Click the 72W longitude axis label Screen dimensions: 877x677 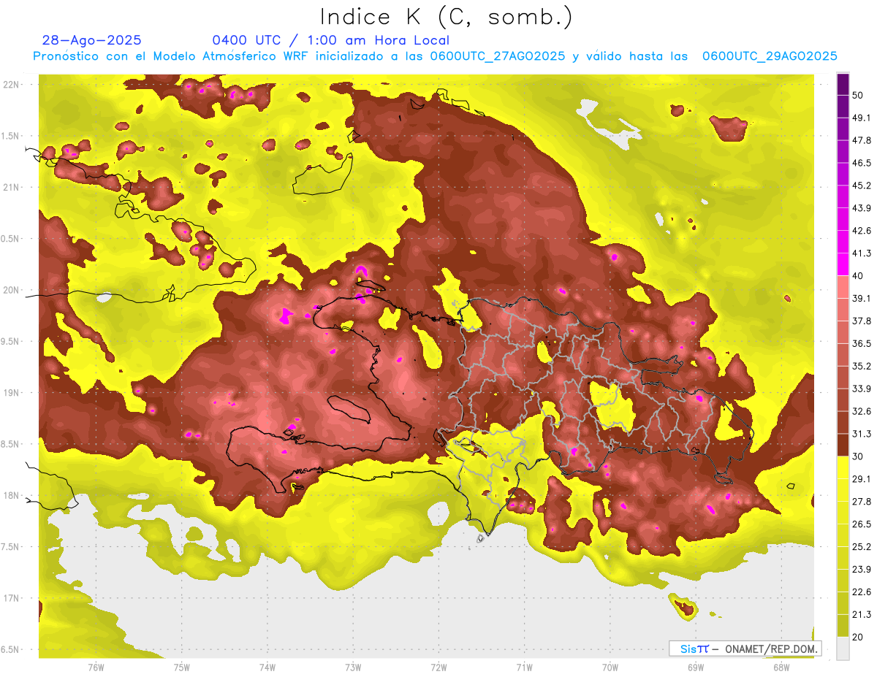438,667
